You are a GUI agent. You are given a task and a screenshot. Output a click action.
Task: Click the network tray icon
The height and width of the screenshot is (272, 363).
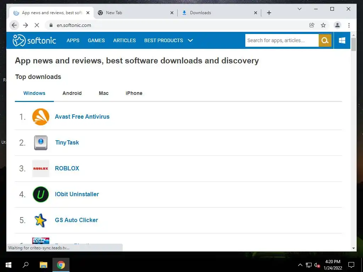[x=309, y=265]
